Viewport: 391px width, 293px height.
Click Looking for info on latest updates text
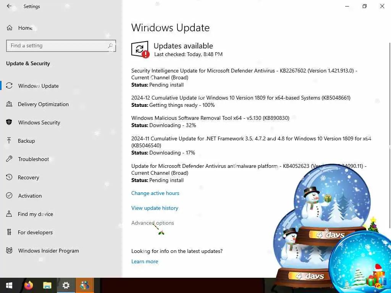point(177,251)
